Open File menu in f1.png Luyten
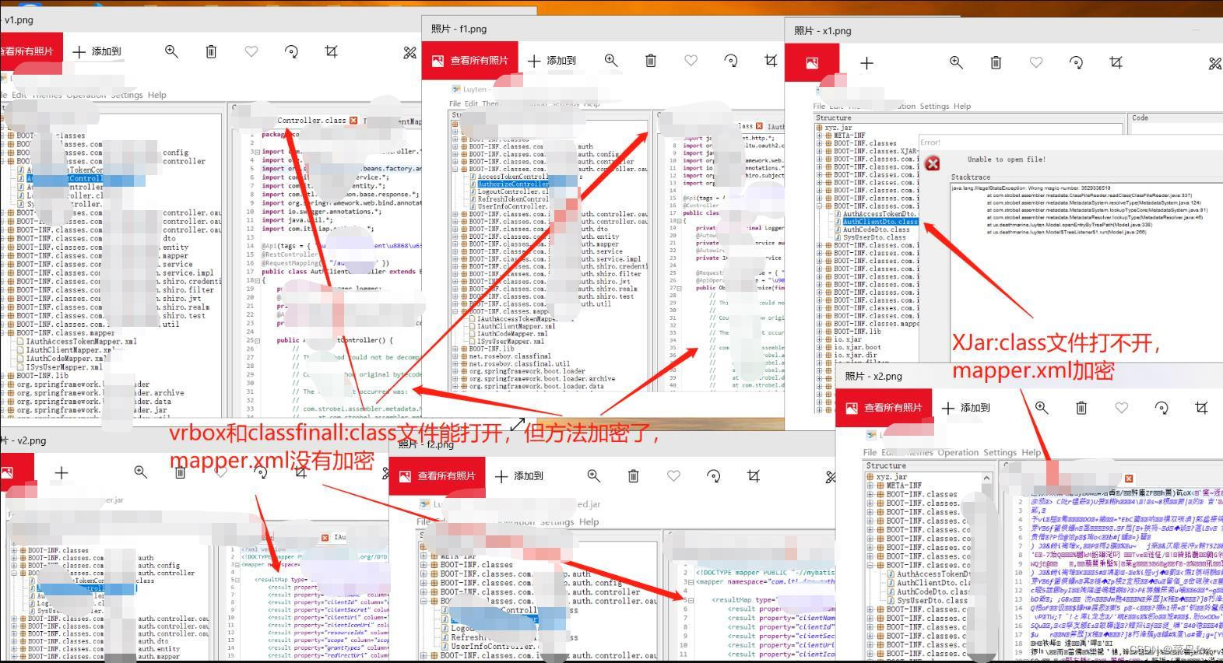Viewport: 1223px width, 663px height. click(x=455, y=103)
